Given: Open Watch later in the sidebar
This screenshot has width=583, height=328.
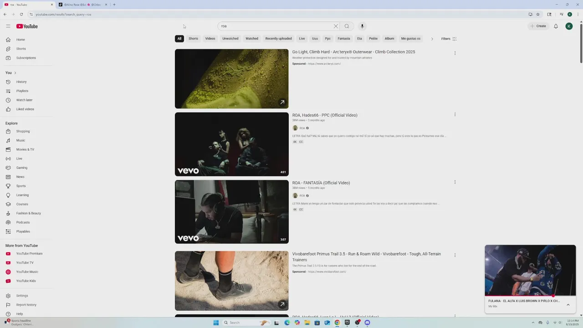Looking at the screenshot, I should tap(27, 100).
